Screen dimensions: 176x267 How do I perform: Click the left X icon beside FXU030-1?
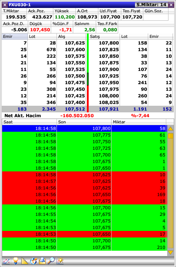(5, 5)
